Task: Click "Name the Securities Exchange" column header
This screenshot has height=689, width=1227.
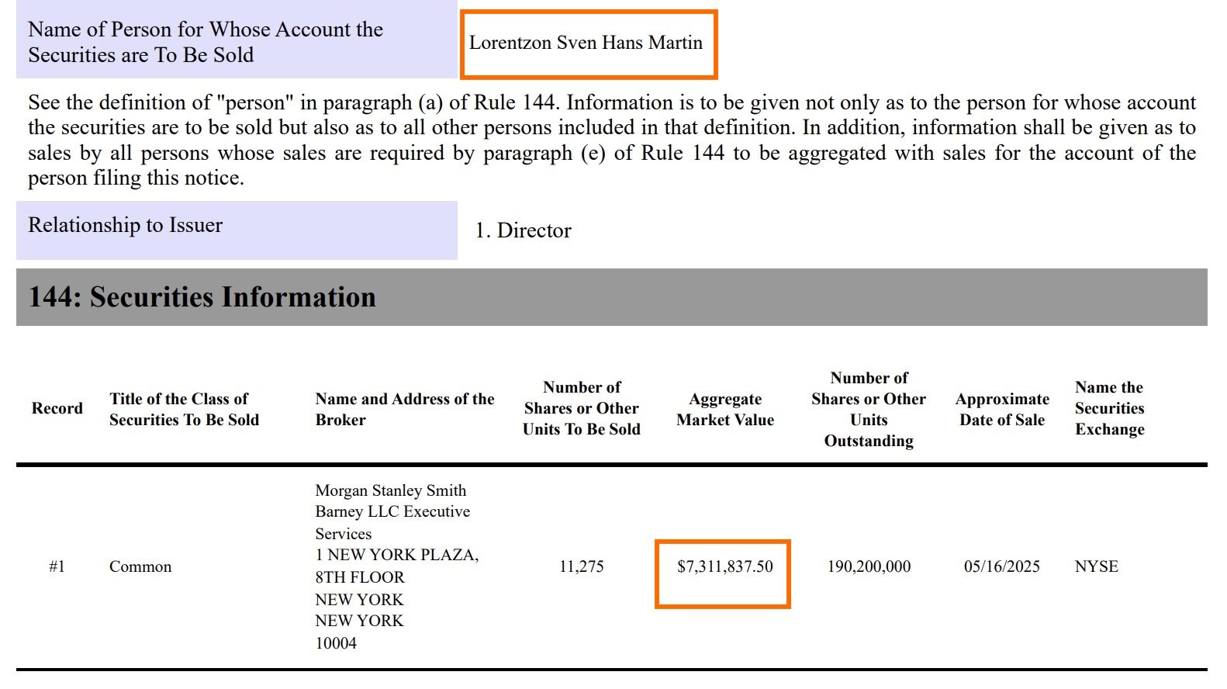Action: pyautogui.click(x=1109, y=409)
